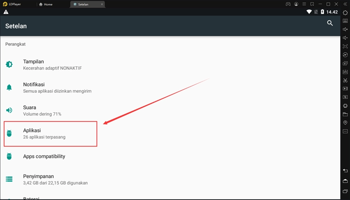This screenshot has height=200, width=350.
Task: Open Apps compatibility settings
Action: pyautogui.click(x=170, y=156)
